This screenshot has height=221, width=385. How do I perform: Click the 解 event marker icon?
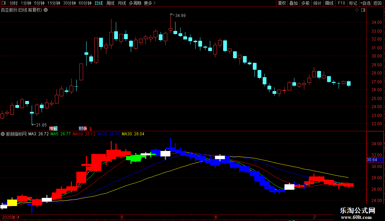(x=56, y=129)
